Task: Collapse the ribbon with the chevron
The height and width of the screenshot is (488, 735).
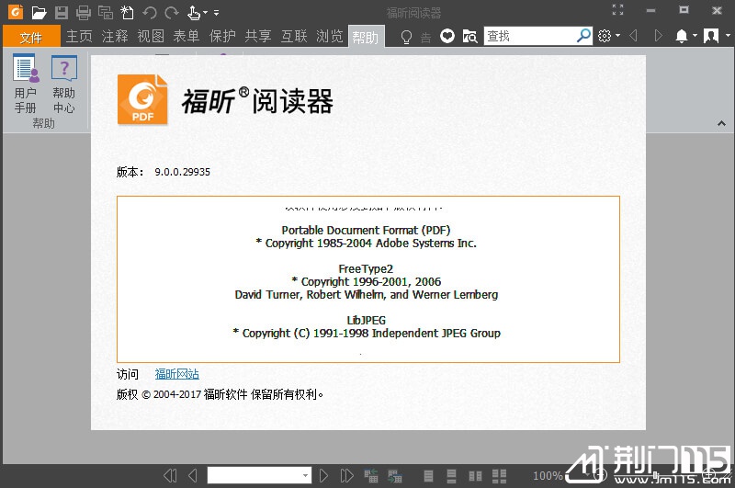Action: tap(721, 124)
